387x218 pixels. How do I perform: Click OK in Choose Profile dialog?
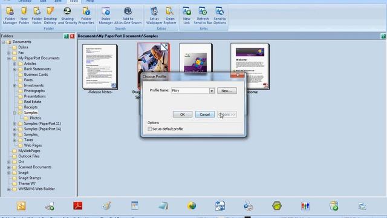(x=183, y=114)
